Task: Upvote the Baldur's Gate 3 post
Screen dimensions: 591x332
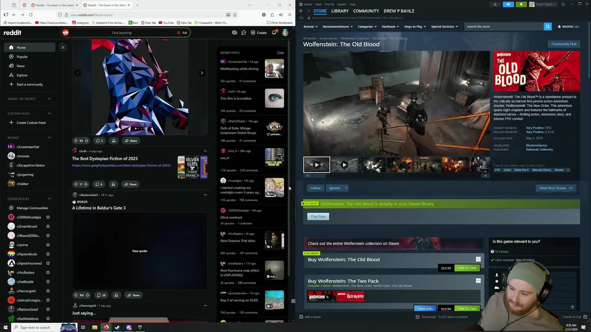Action: point(76,295)
